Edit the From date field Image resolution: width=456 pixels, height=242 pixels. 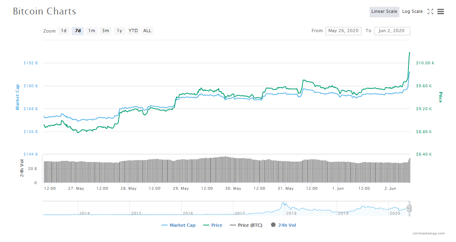click(x=344, y=31)
